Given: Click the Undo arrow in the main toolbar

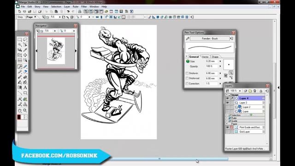Looking at the screenshot, I should [68, 12].
